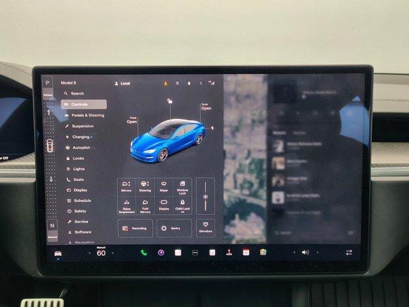Tap the orange software download icon

click(166, 83)
